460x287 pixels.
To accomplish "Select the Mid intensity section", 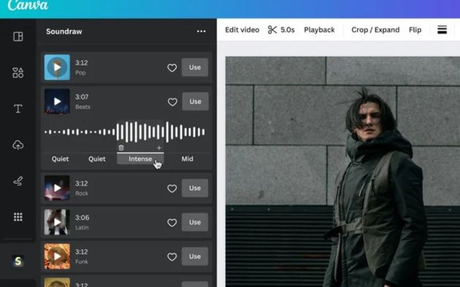I will tap(187, 159).
